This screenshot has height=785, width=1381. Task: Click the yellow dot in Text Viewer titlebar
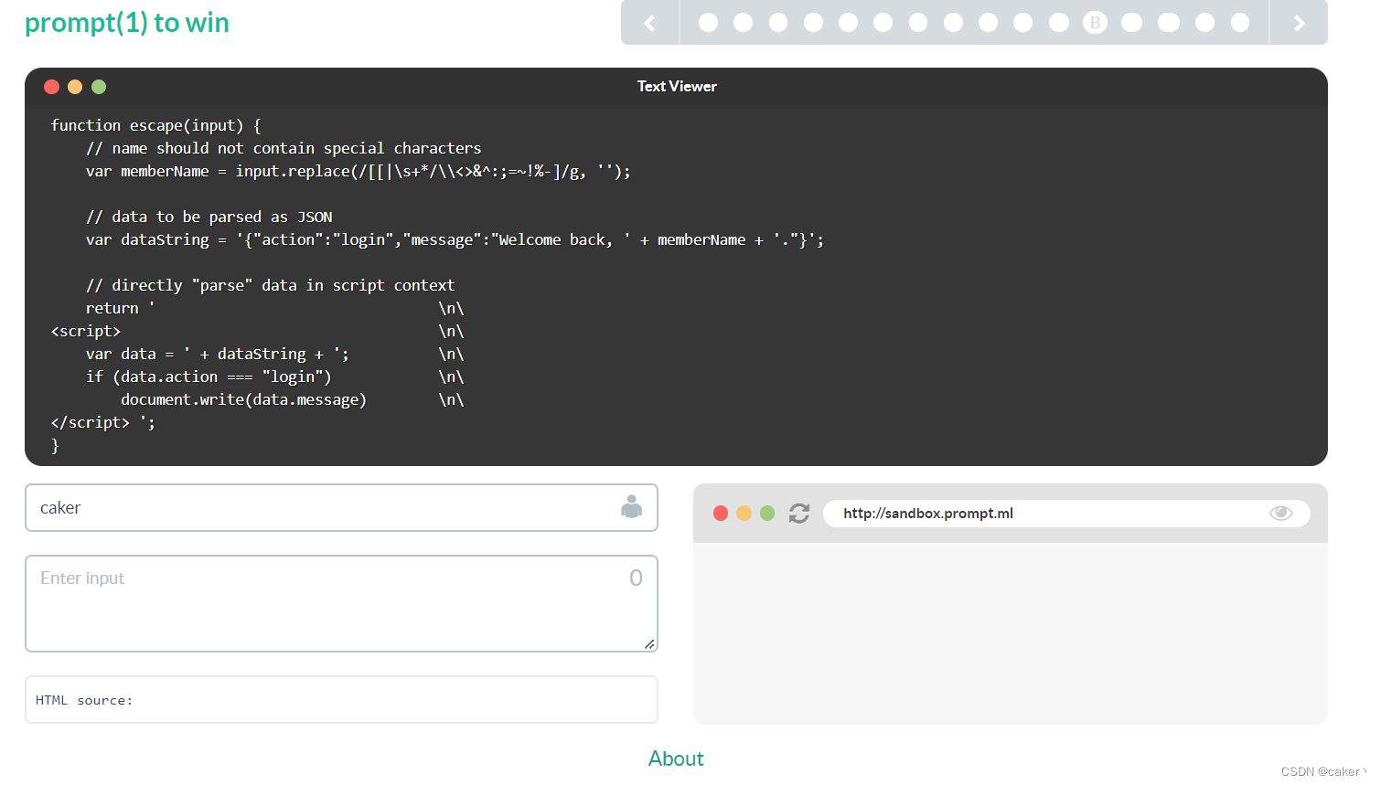point(75,87)
